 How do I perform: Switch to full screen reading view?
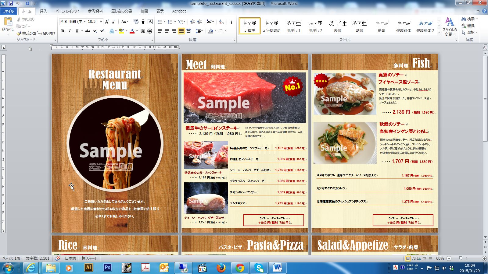pos(414,258)
